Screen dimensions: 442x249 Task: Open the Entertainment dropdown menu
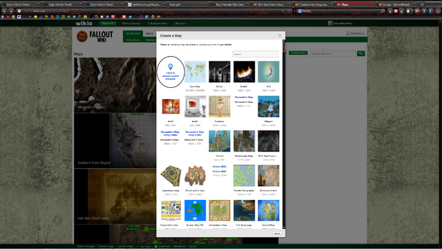[158, 24]
